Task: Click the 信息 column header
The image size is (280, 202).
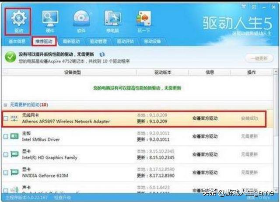Action: pyautogui.click(x=210, y=72)
